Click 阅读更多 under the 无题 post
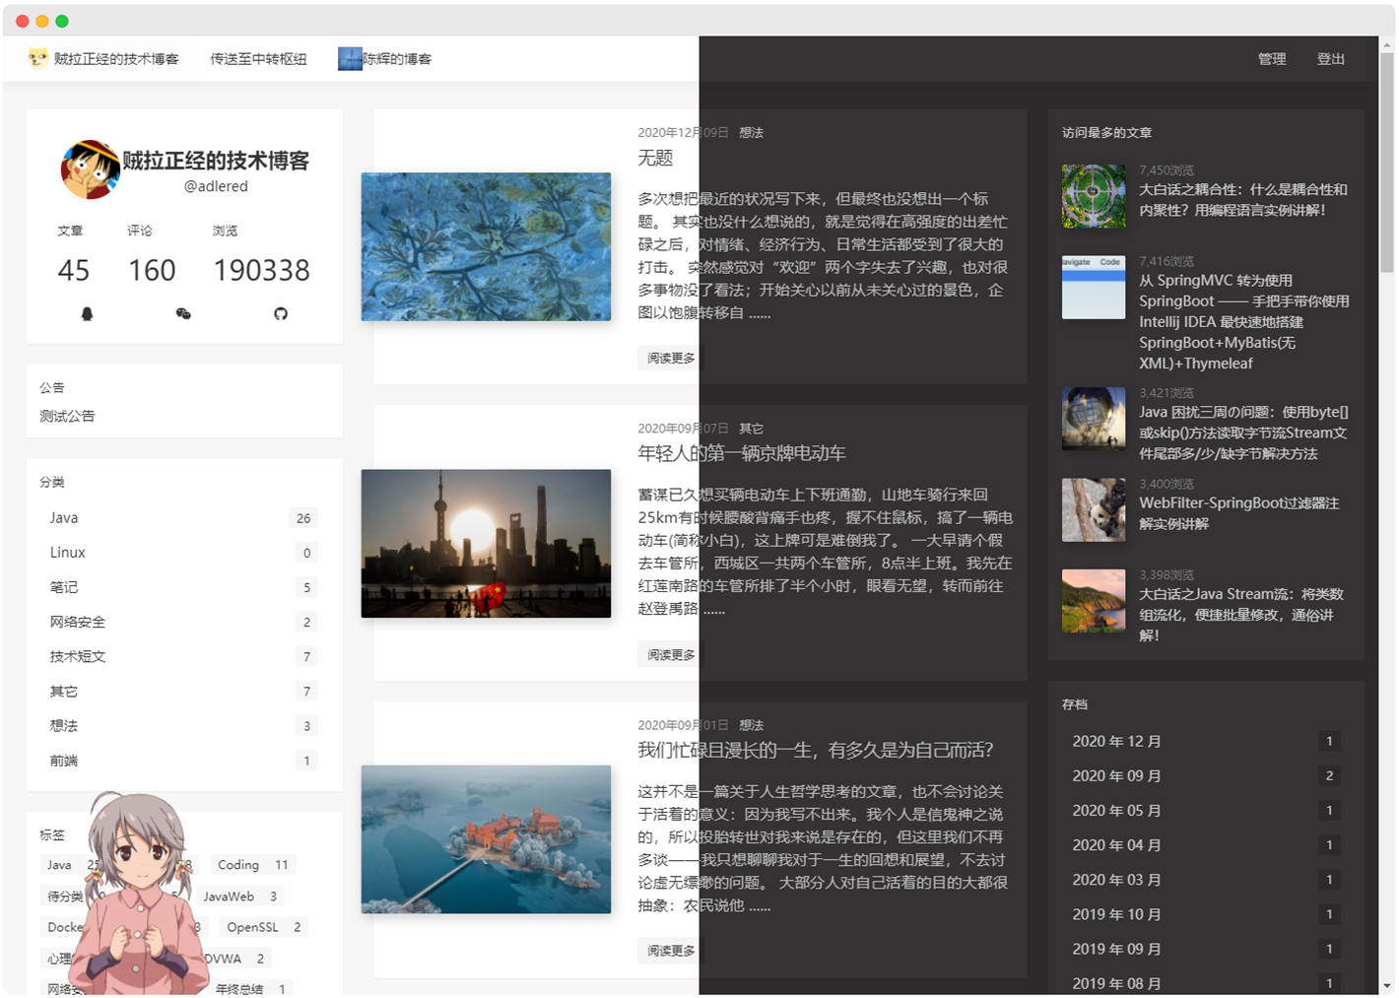The width and height of the screenshot is (1399, 998). [671, 358]
